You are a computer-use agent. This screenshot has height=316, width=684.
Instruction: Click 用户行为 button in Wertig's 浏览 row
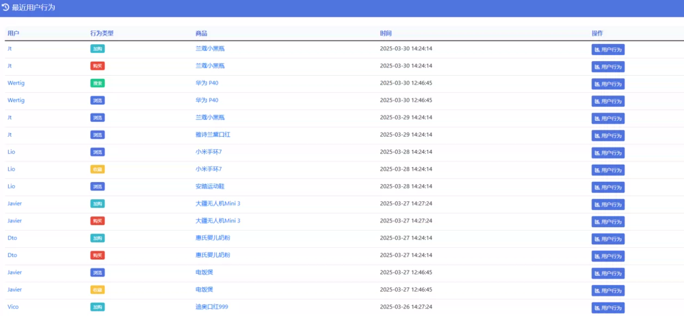[x=608, y=101]
